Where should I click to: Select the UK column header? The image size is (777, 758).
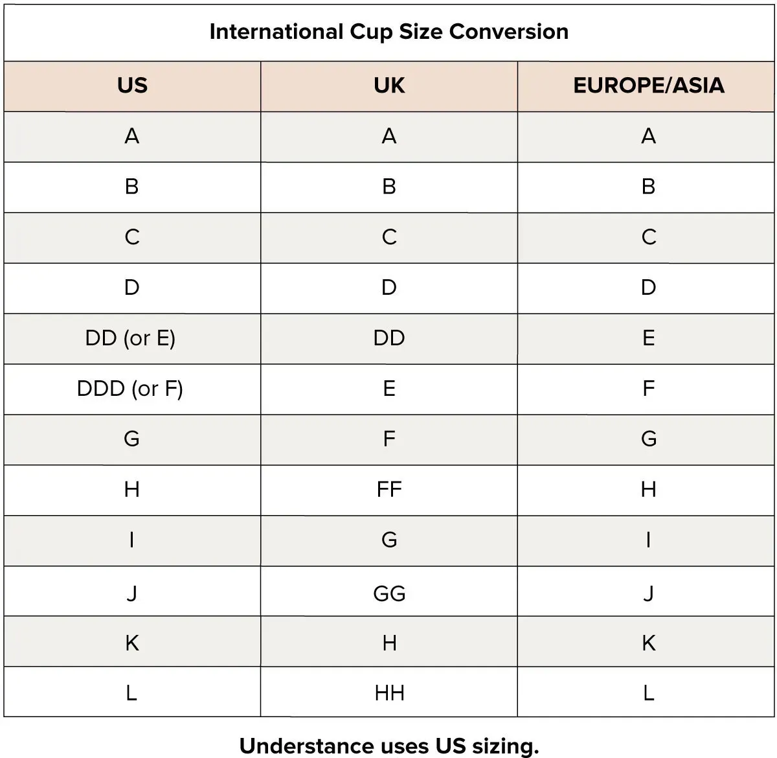(x=389, y=86)
